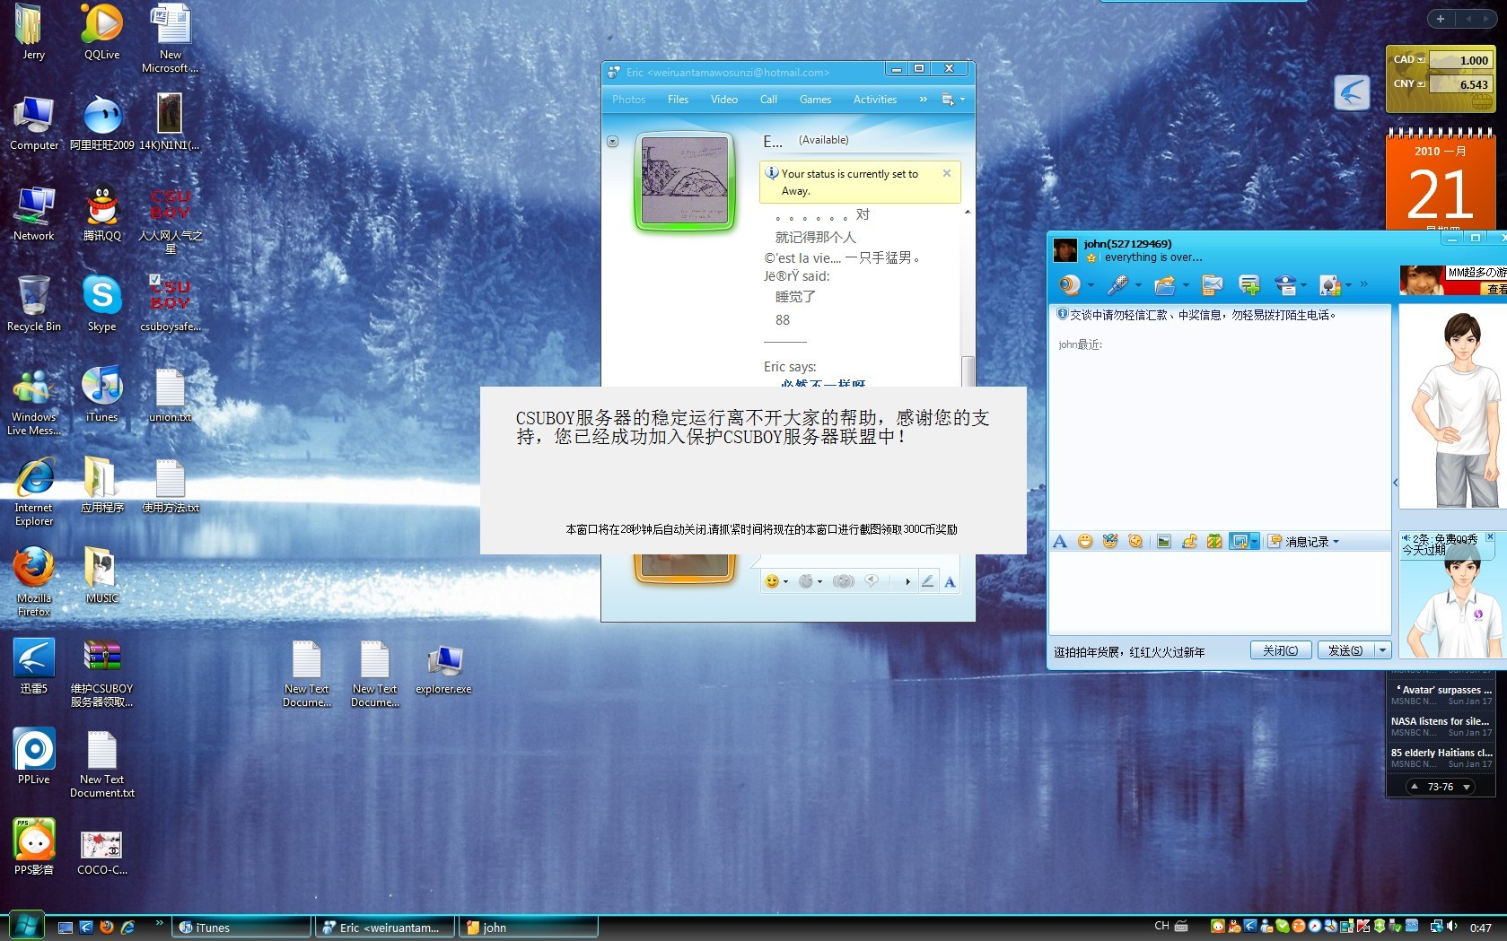Click QQ music share icon

click(x=1189, y=541)
